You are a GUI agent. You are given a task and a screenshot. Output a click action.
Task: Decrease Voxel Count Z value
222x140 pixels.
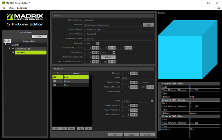pyautogui.click(x=126, y=48)
